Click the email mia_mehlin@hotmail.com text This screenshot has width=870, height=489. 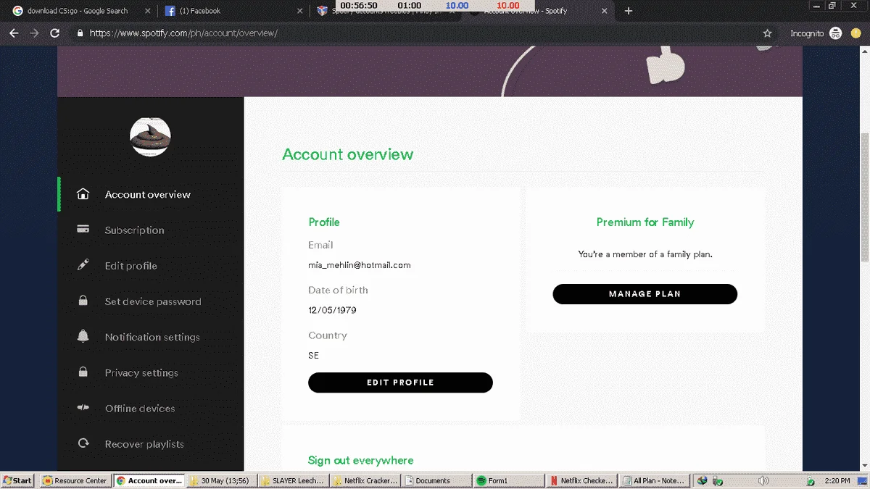coord(360,264)
